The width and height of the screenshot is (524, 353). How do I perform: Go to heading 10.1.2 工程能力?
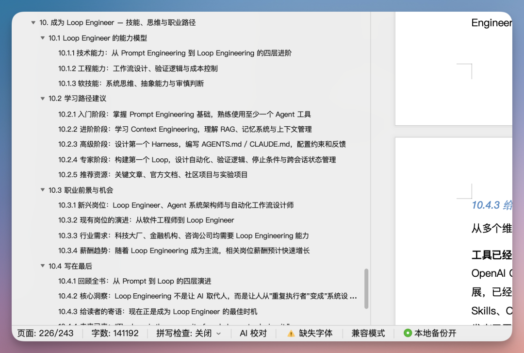coord(138,68)
